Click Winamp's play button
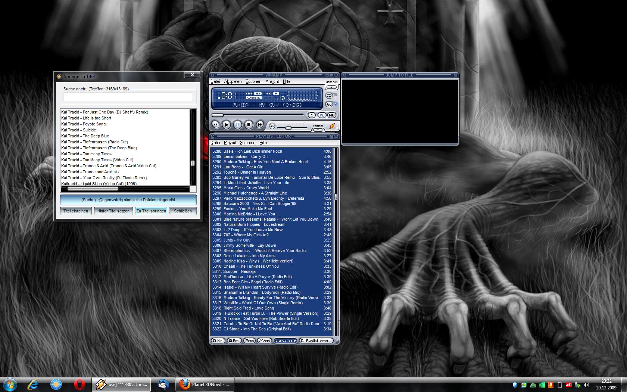 pyautogui.click(x=226, y=125)
